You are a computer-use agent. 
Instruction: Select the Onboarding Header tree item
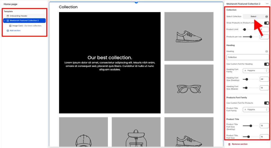(x=19, y=16)
